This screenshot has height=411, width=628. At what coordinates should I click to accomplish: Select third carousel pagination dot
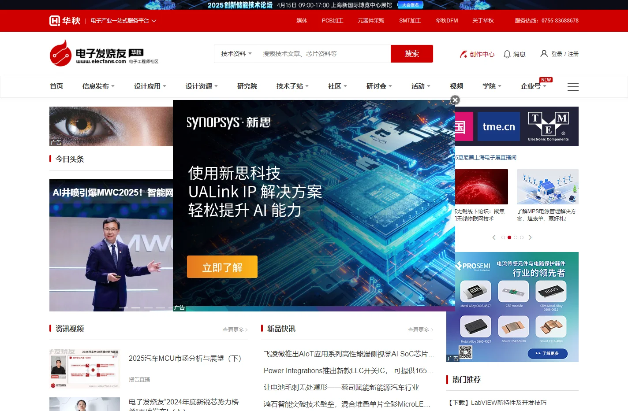[516, 237]
